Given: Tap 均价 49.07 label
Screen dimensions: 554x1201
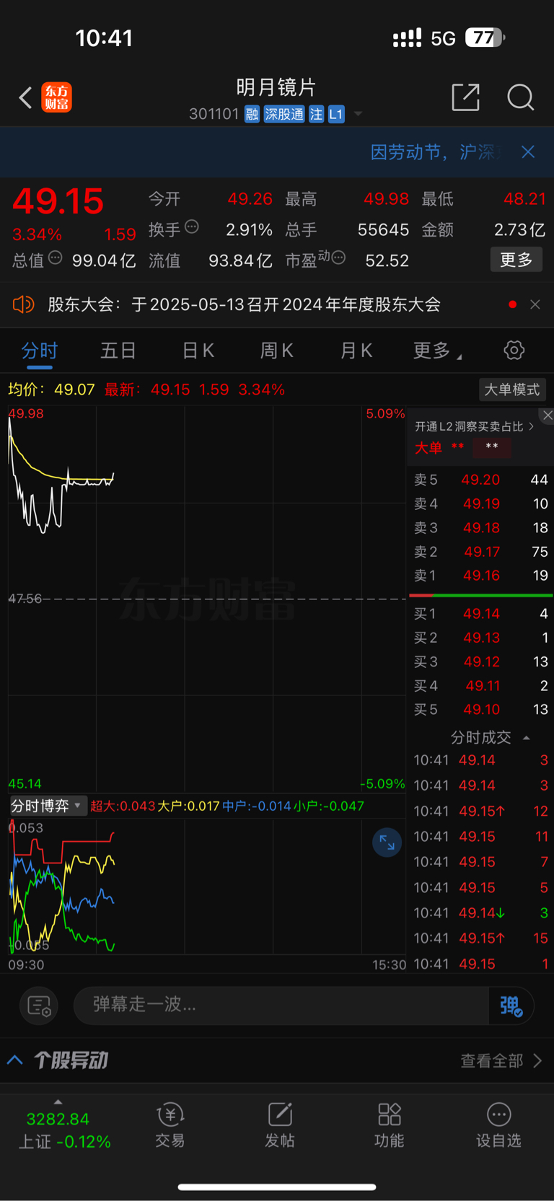Looking at the screenshot, I should pos(51,390).
